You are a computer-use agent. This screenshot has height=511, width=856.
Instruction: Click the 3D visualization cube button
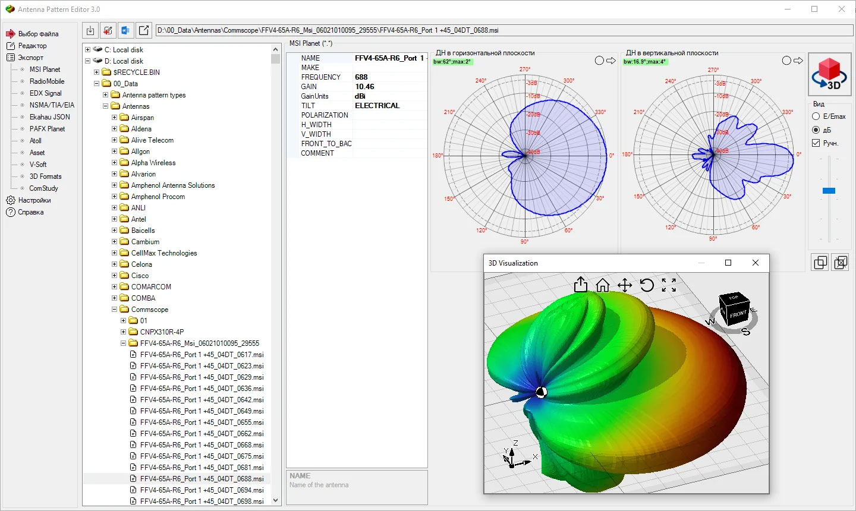coord(829,74)
